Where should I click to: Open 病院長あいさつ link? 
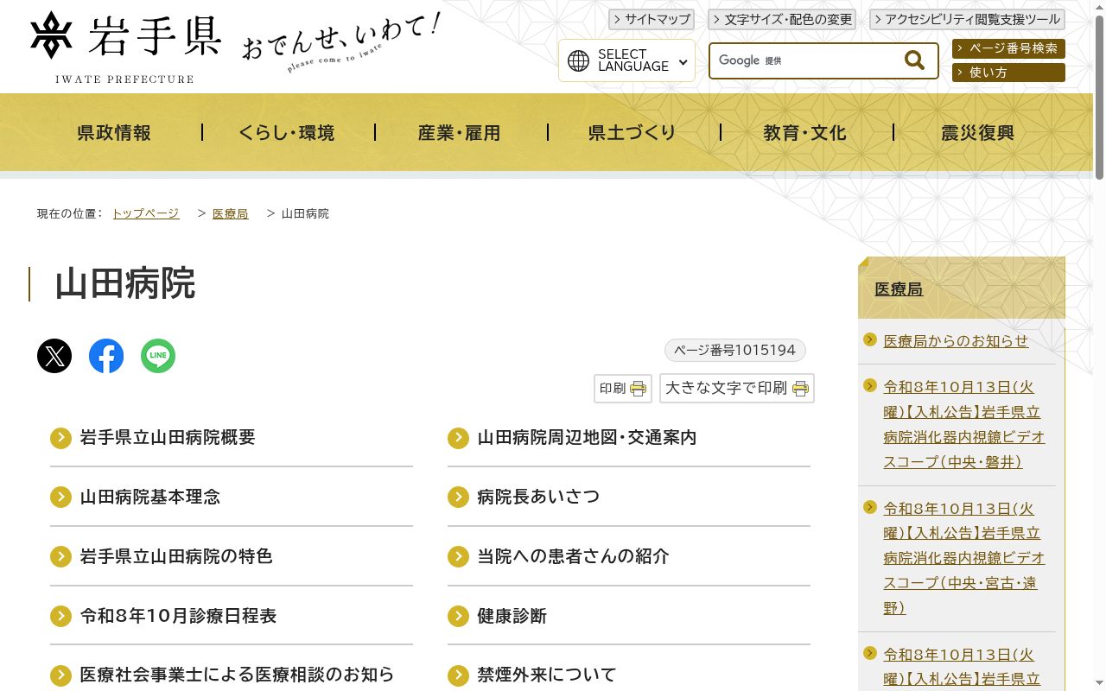pyautogui.click(x=538, y=498)
